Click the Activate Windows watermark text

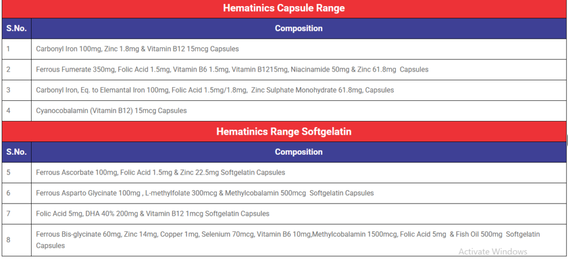(x=493, y=251)
